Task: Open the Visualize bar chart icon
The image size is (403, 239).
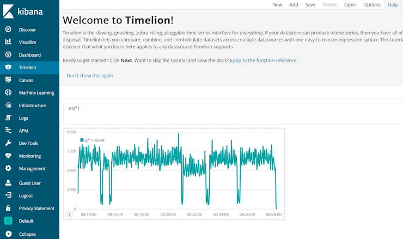Action: [x=8, y=41]
